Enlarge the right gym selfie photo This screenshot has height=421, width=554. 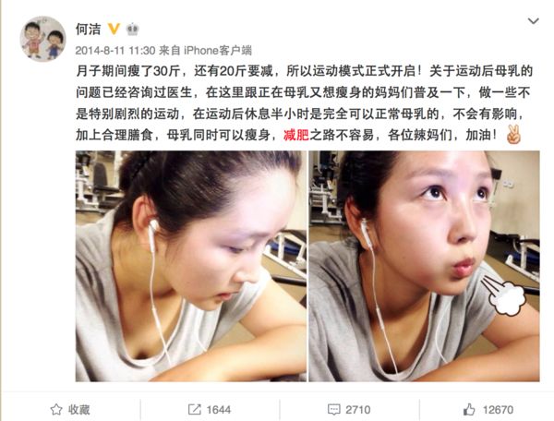tap(425, 266)
